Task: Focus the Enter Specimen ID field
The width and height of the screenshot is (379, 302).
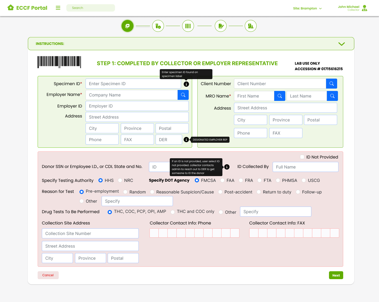Action: pyautogui.click(x=133, y=84)
